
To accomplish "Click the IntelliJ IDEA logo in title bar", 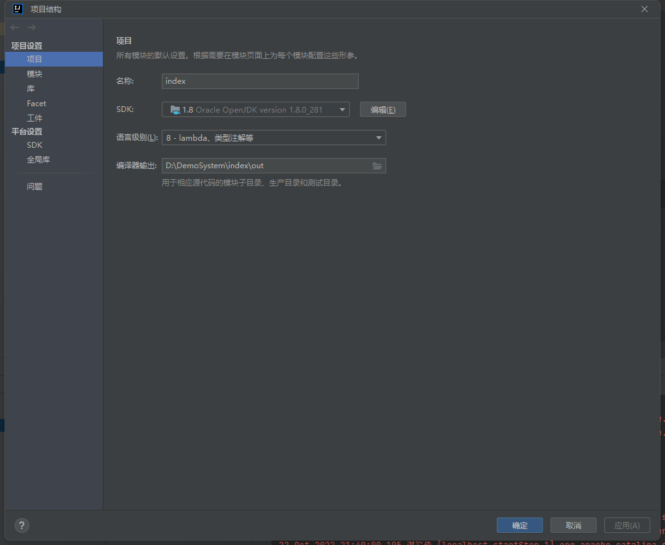I will click(17, 9).
